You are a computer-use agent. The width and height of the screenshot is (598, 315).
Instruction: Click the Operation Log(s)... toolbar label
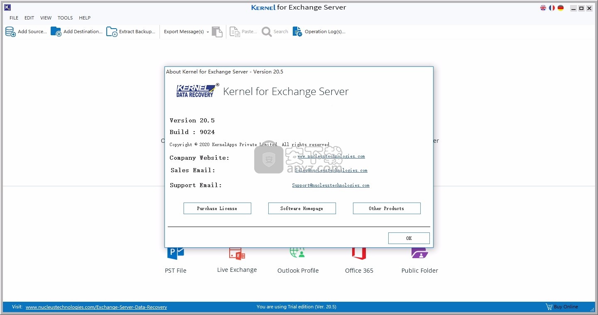point(325,32)
